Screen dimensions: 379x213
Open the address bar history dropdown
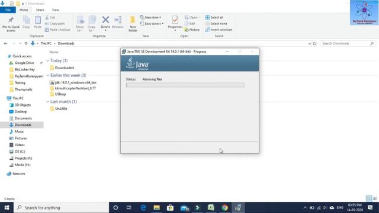point(309,44)
